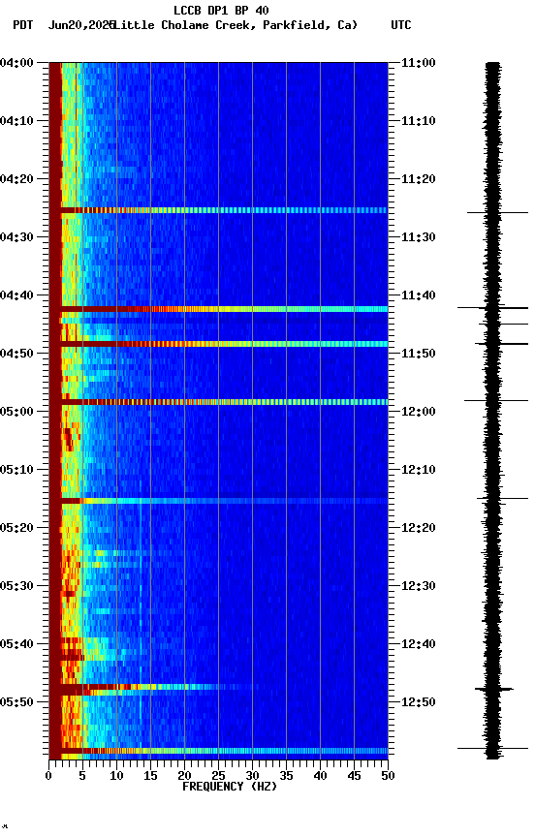This screenshot has height=837, width=535.
Task: Click the 12:00 UTC time label
Action: (x=419, y=412)
